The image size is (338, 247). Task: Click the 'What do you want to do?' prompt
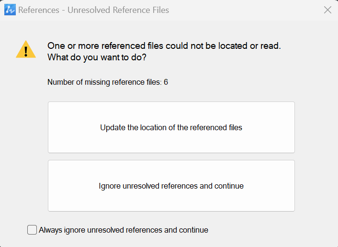tap(97, 57)
